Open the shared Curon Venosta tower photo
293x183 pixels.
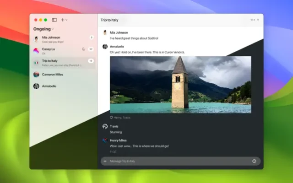pyautogui.click(x=180, y=85)
